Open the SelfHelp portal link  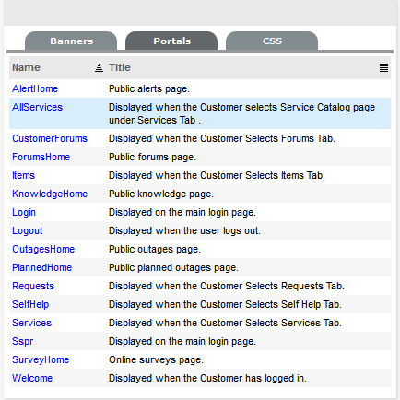pos(30,304)
